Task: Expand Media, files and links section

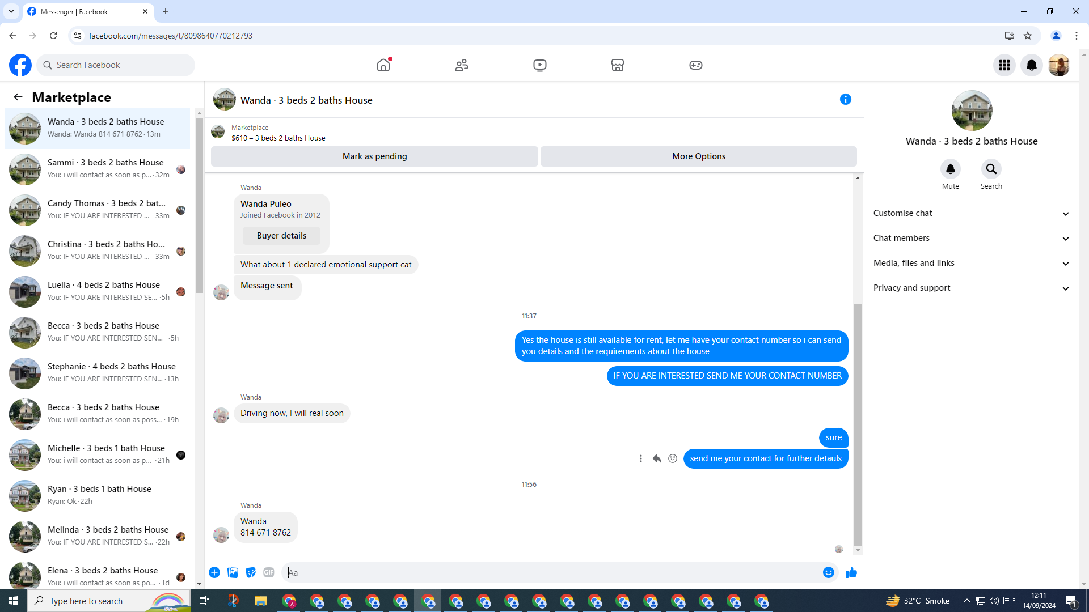Action: pos(971,263)
